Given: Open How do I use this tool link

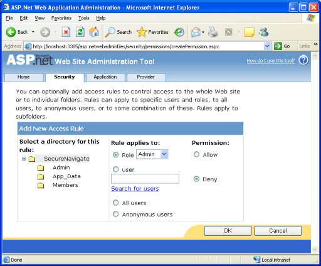Looking at the screenshot, I should click(x=271, y=61).
